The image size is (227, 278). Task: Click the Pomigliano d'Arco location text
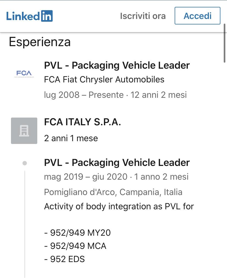click(113, 192)
